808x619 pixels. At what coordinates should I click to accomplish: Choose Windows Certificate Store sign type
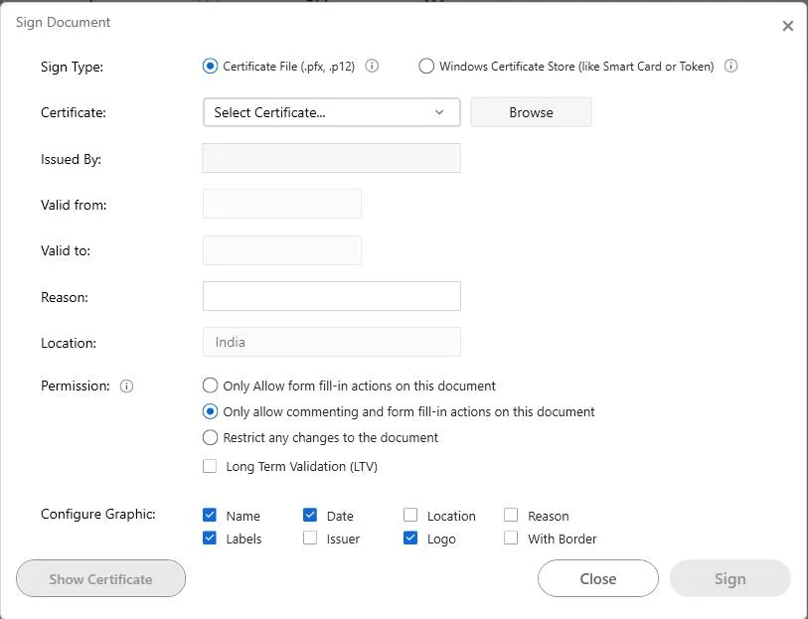426,67
